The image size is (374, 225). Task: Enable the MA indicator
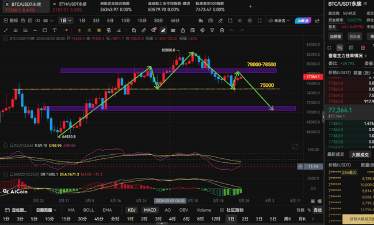(x=71, y=210)
